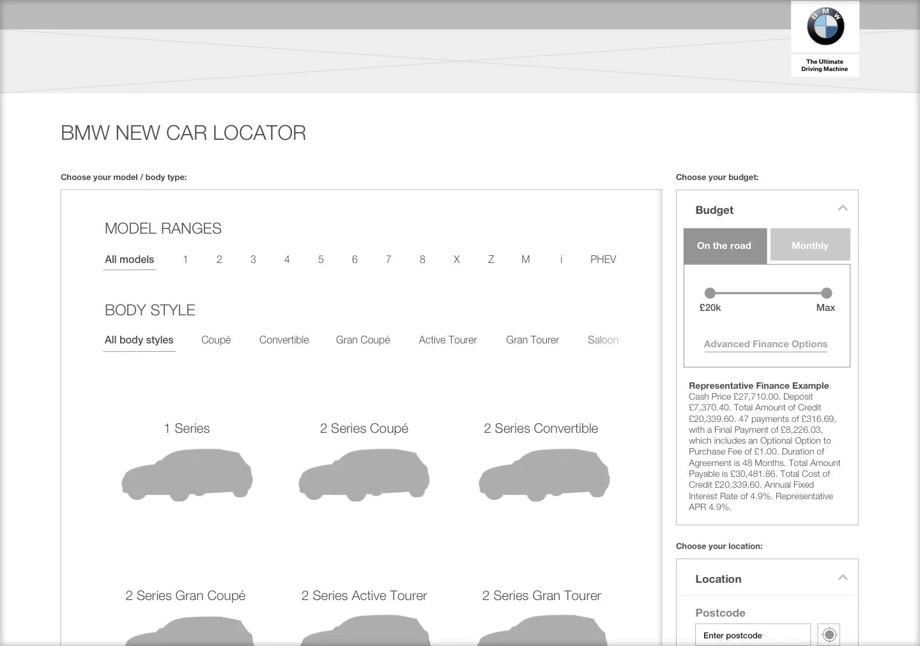Click the 2 Series Gran Tourer label
Screen dimensions: 920x646
(x=542, y=596)
